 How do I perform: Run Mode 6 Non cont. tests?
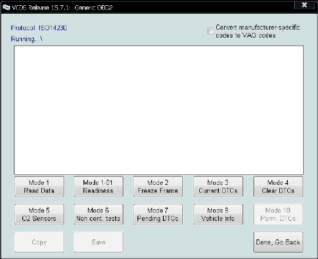pos(98,214)
